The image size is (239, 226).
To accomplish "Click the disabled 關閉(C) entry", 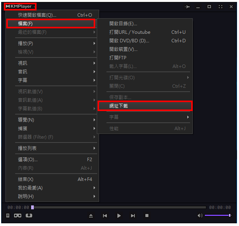I will [x=145, y=86].
